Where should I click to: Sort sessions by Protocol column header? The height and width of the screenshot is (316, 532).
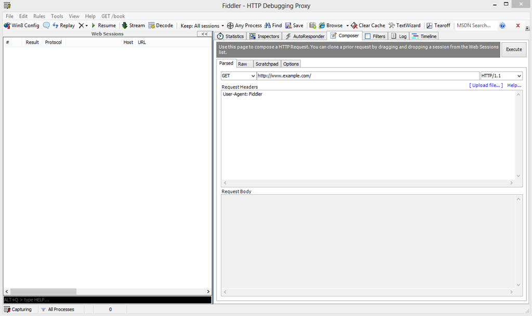tap(54, 43)
